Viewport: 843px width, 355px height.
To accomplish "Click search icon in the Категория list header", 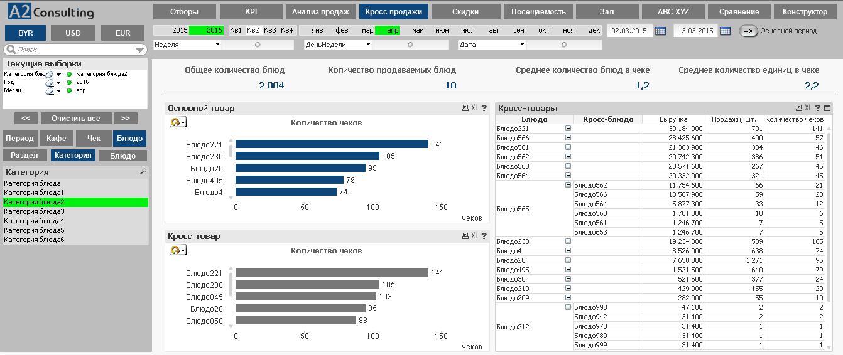I will [x=143, y=172].
